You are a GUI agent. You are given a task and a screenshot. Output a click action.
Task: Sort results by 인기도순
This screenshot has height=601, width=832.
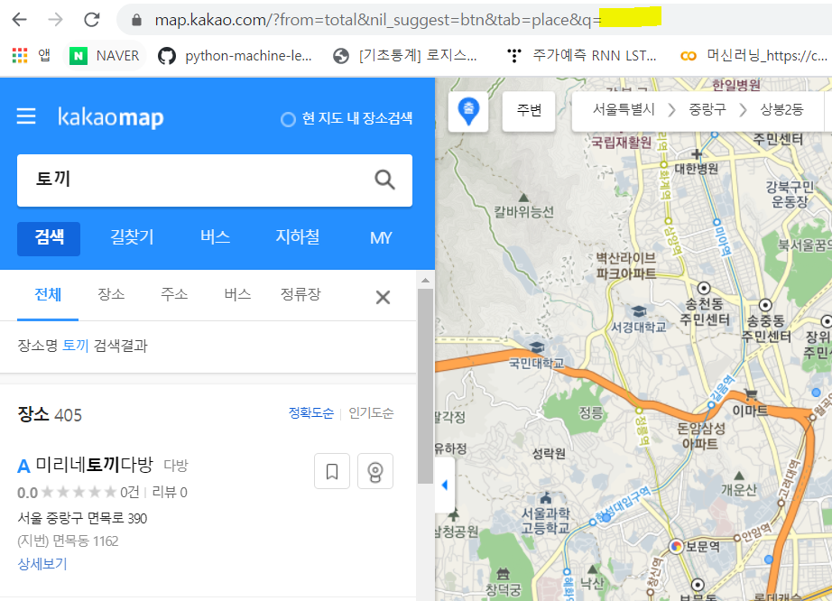click(x=371, y=413)
